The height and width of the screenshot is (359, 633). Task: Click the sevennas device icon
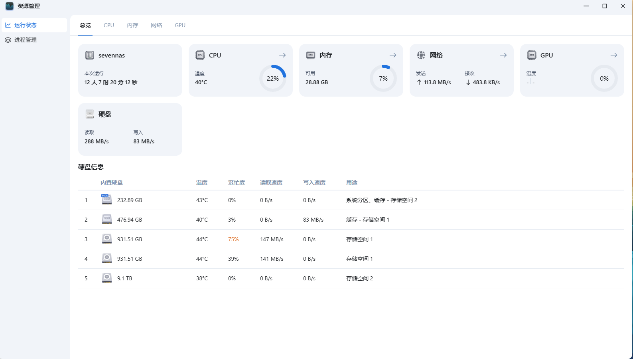click(90, 55)
